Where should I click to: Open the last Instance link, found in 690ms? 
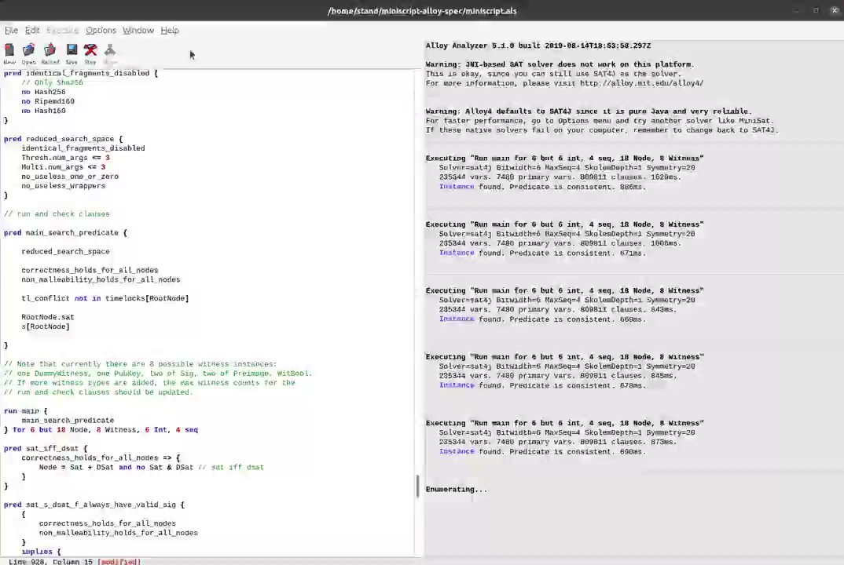[457, 451]
